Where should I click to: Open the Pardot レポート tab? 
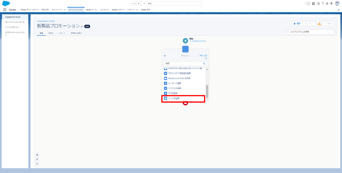pos(118,10)
